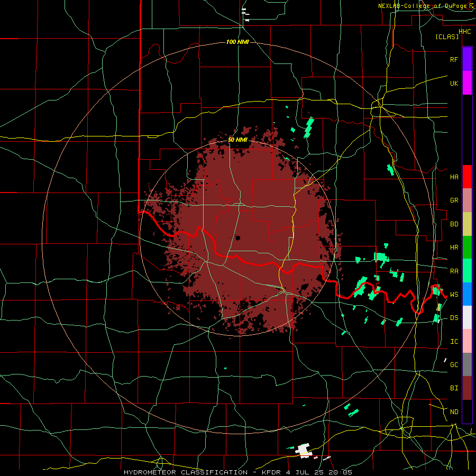
Task: Click the BI legend label
Action: click(454, 388)
